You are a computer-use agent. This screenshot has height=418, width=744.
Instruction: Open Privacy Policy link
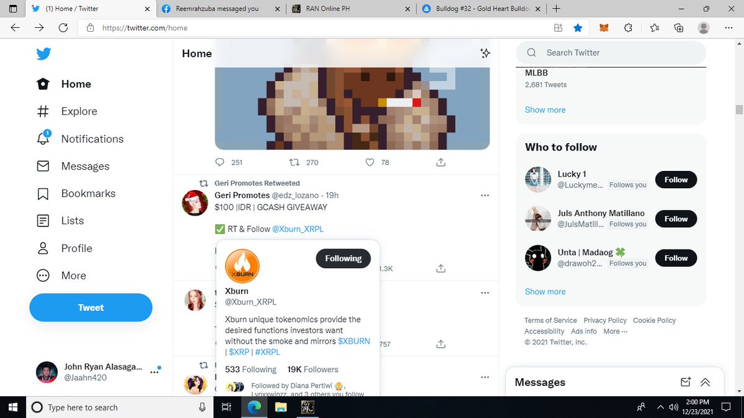tap(605, 320)
